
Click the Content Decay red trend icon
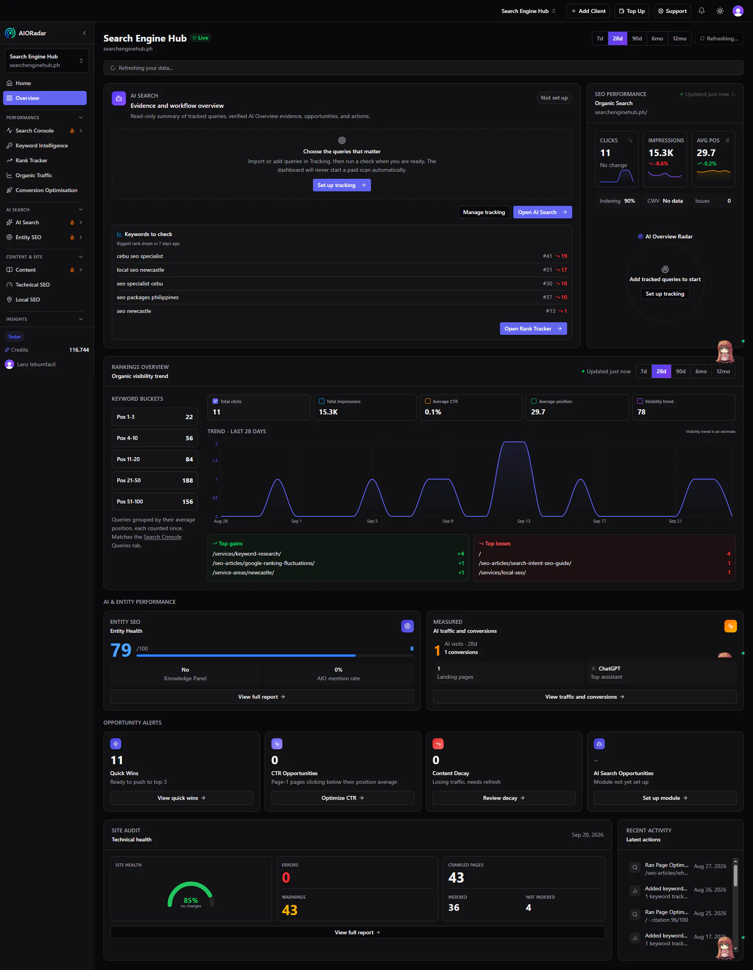[x=438, y=744]
